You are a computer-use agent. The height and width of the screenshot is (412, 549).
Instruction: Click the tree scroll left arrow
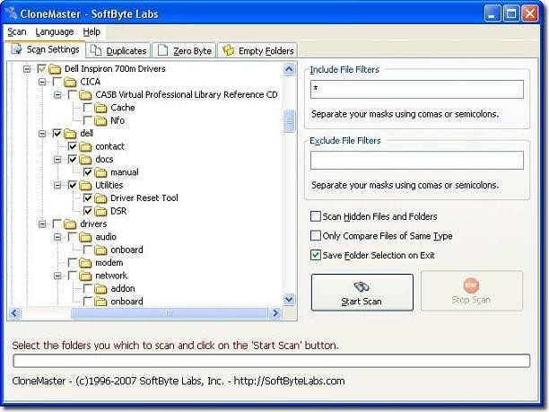(x=14, y=313)
